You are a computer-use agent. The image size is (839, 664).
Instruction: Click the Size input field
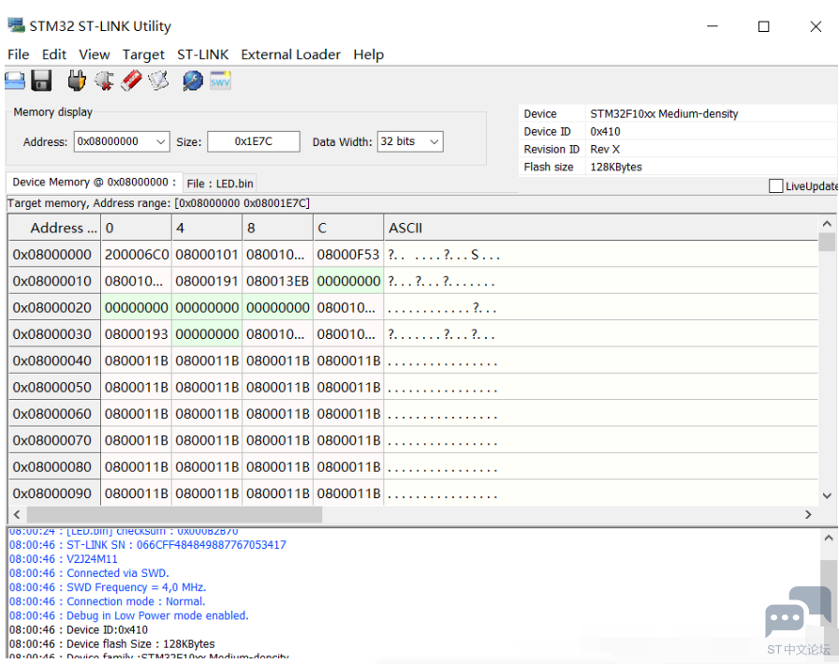(x=254, y=141)
